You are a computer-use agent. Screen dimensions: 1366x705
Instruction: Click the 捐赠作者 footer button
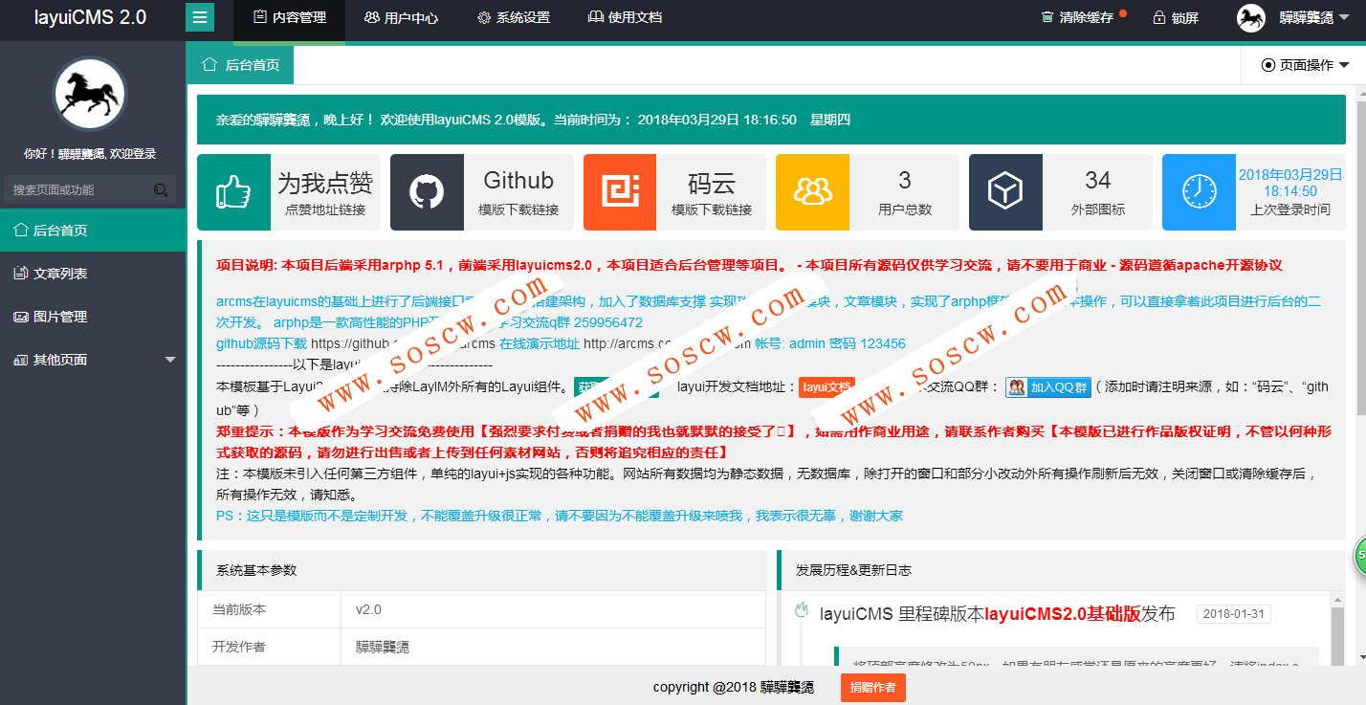coord(873,687)
